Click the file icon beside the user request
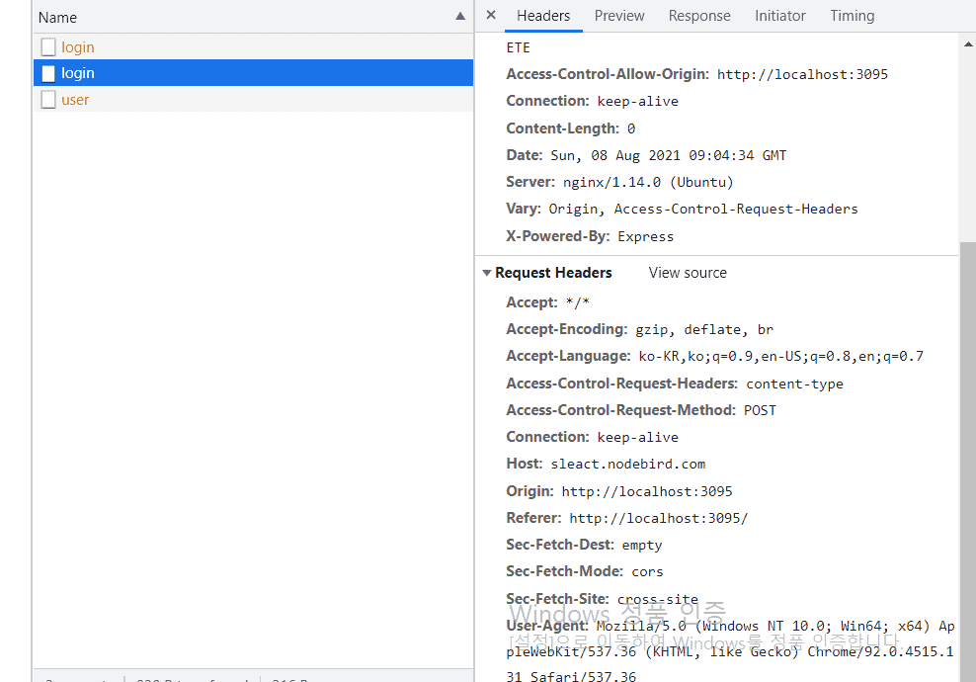This screenshot has height=682, width=976. tap(48, 100)
